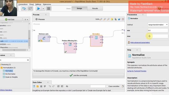
Task: Add a note with the yellow note icon
Action: pyautogui.click(x=112, y=19)
